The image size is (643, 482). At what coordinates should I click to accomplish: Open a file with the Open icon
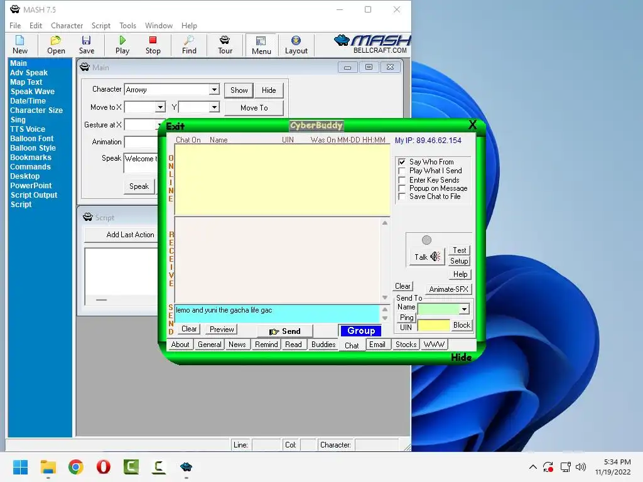[56, 45]
